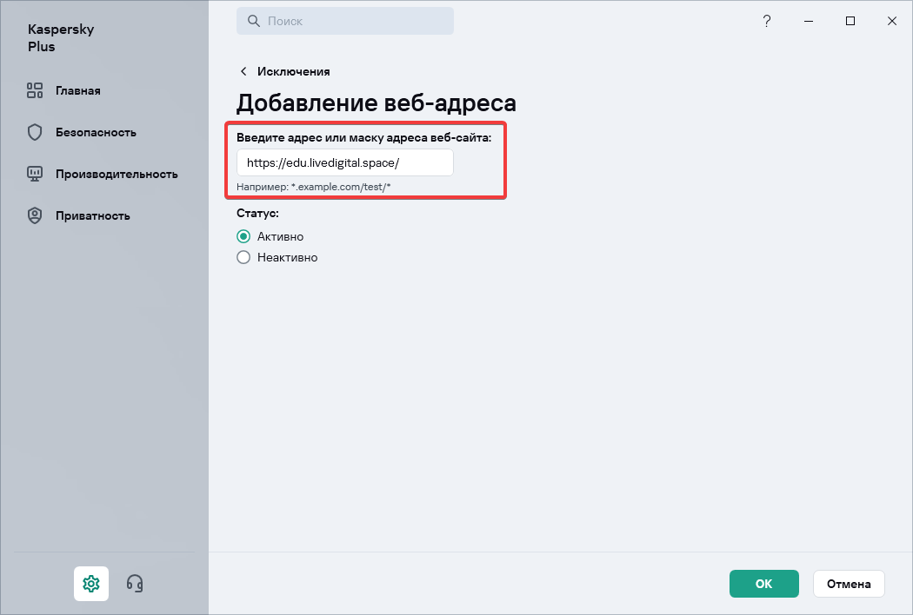
Task: Focus the Поиск search field
Action: pyautogui.click(x=344, y=21)
